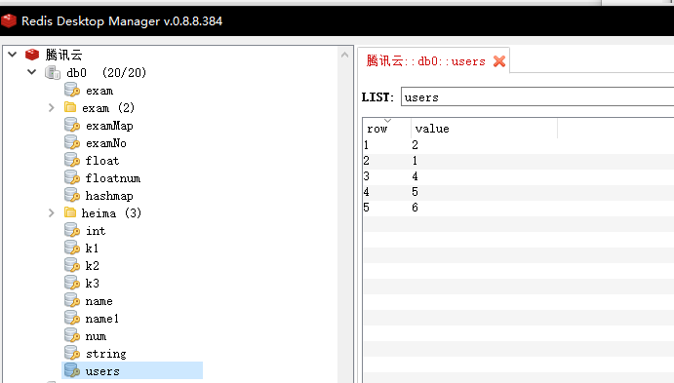The image size is (674, 383).
Task: Select the hashmap key label
Action: point(109,196)
